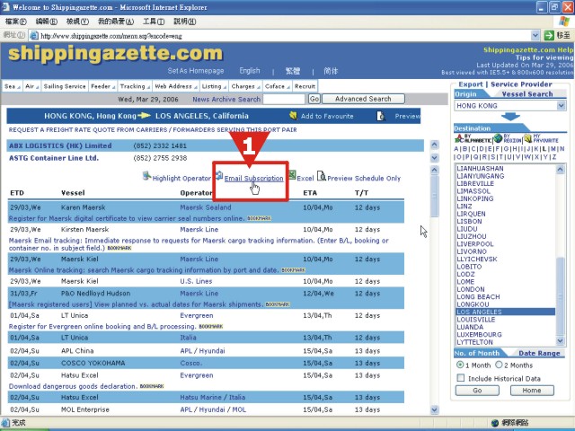Click the Export link in side panel
Screen dimensions: 575x431
point(471,84)
